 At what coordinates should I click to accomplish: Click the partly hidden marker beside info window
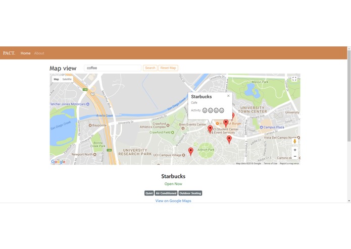[x=233, y=116]
